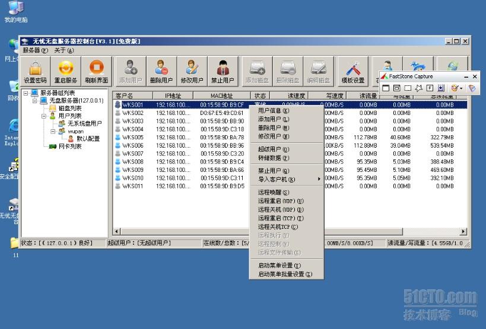Choose 启动菜单批量设置(Z) in context menu
Image resolution: width=486 pixels, height=329 pixels.
point(287,274)
